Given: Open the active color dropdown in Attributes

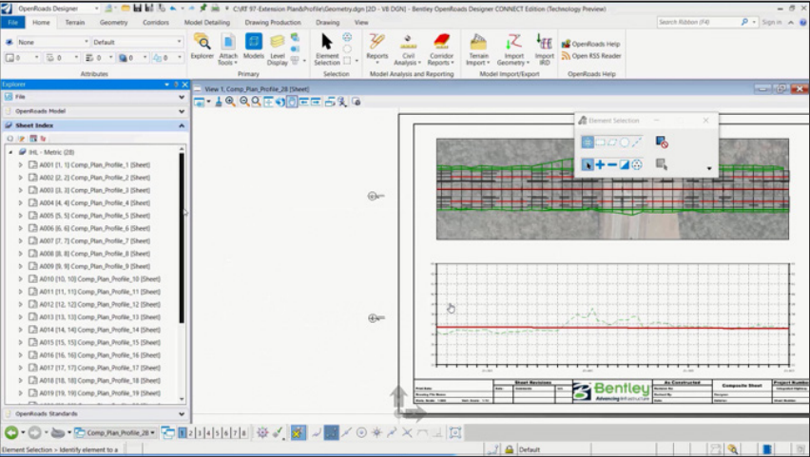Looking at the screenshot, I should (x=22, y=57).
